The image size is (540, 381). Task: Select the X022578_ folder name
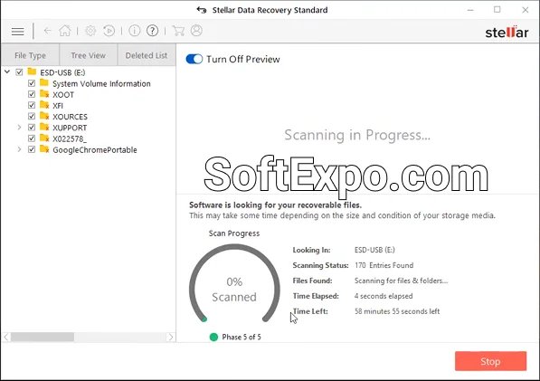click(x=70, y=138)
